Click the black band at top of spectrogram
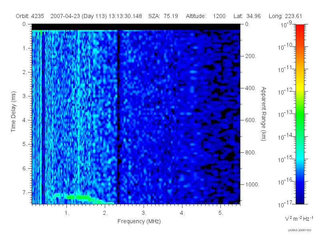 [x=136, y=27]
